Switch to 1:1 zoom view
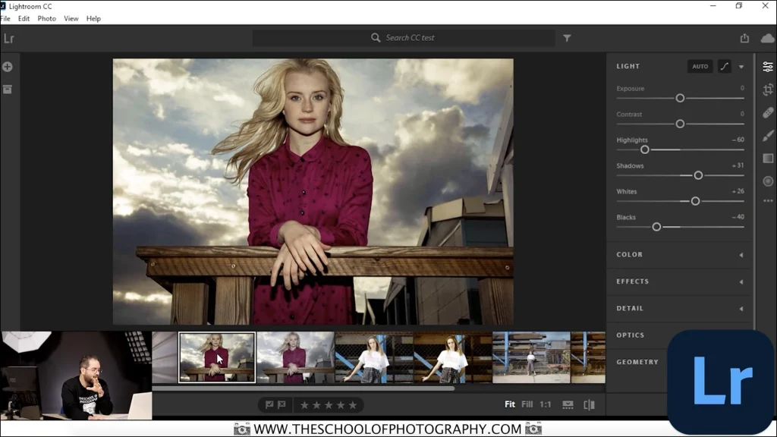The image size is (777, 437). tap(545, 404)
